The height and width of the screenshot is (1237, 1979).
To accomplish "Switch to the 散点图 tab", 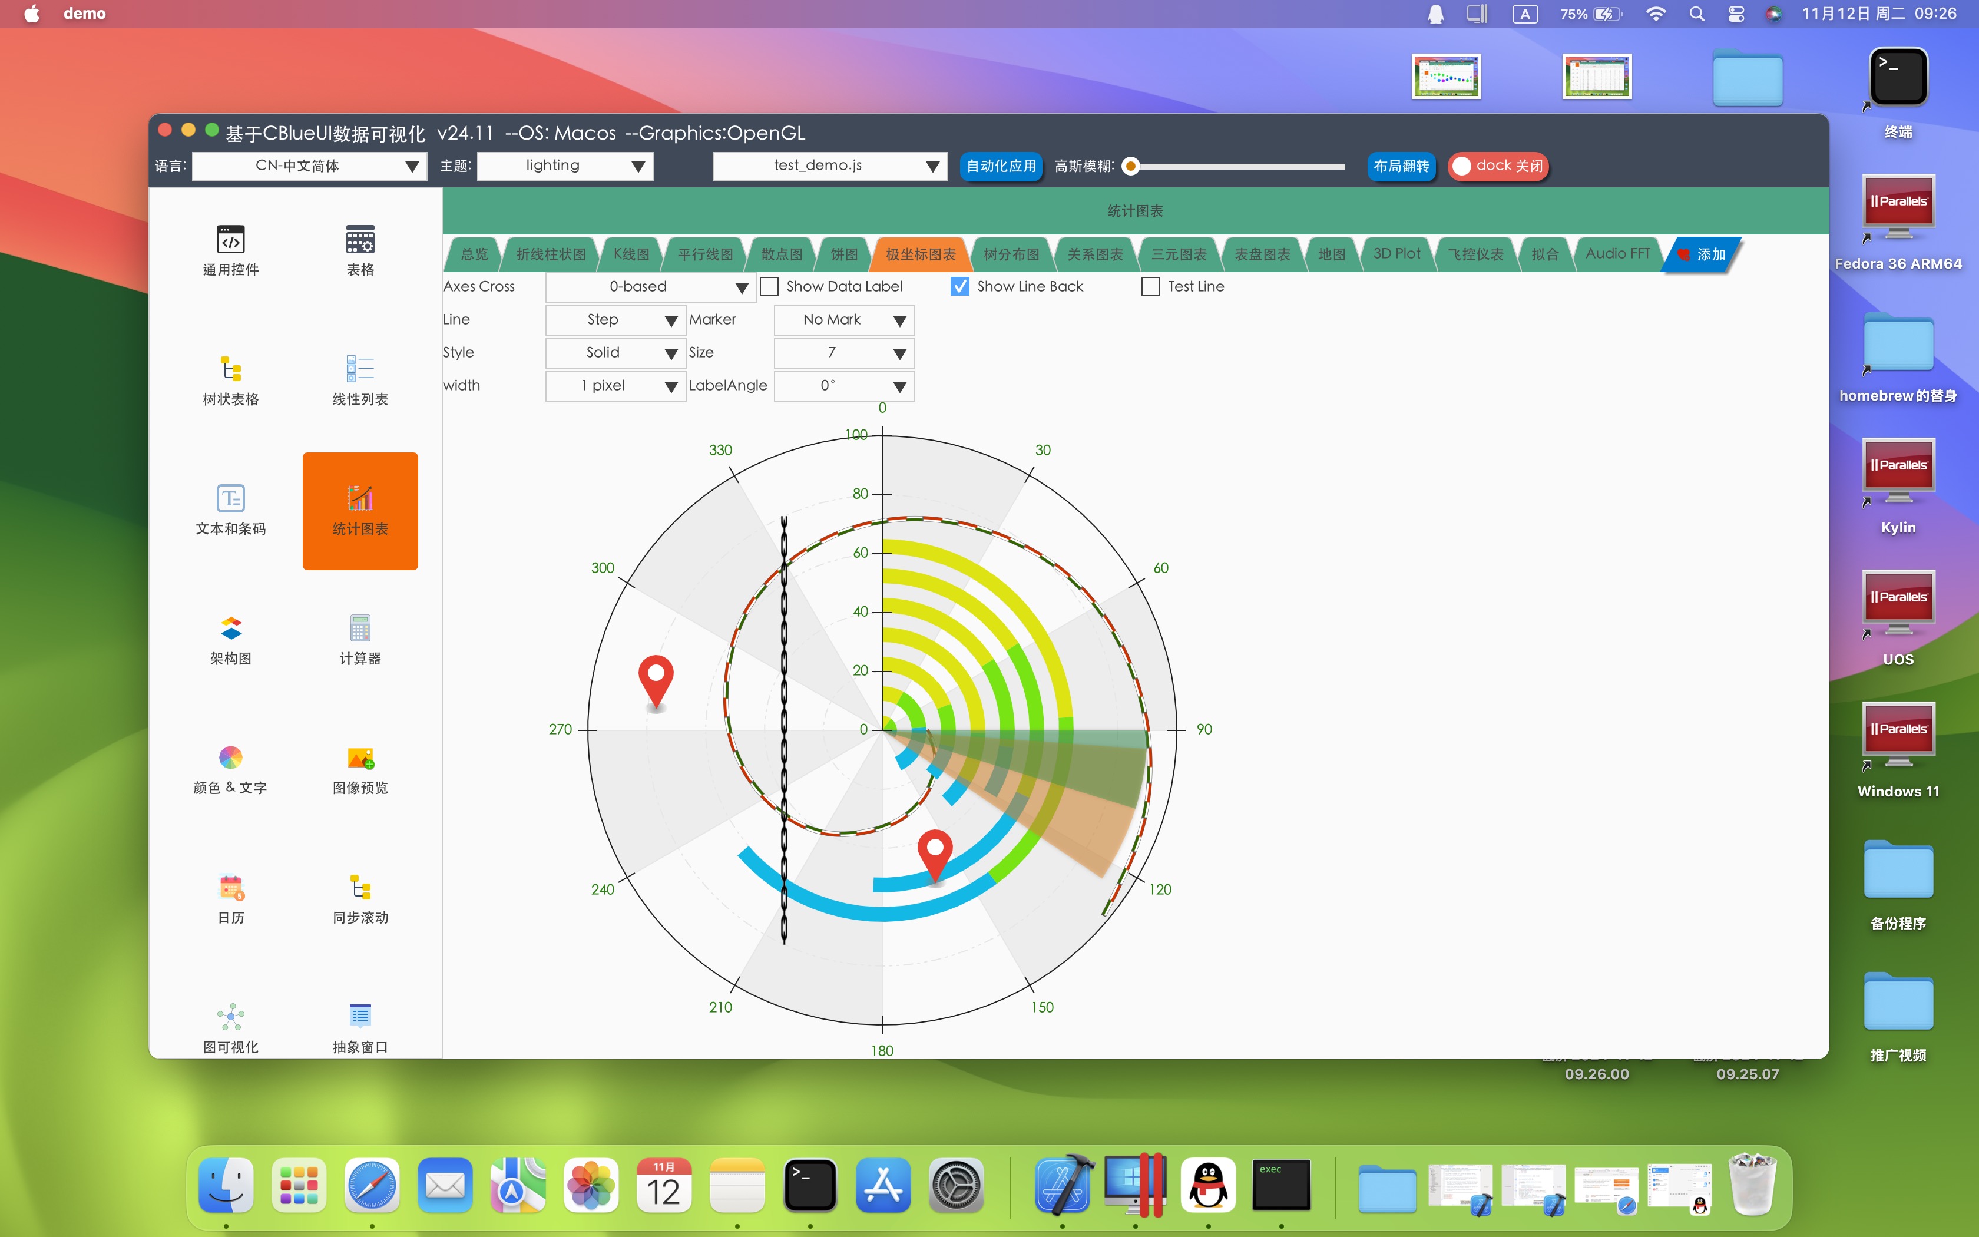I will (x=781, y=254).
